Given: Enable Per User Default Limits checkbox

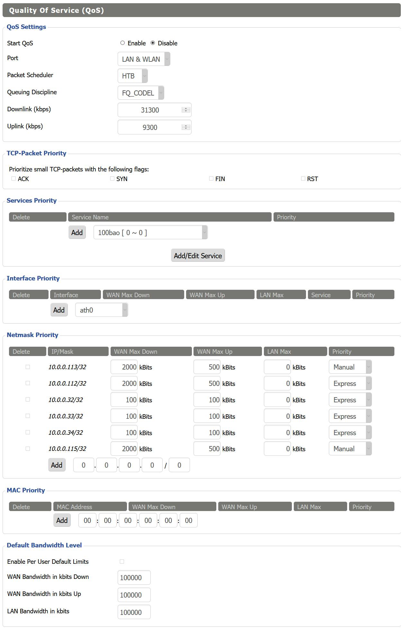Looking at the screenshot, I should [122, 562].
